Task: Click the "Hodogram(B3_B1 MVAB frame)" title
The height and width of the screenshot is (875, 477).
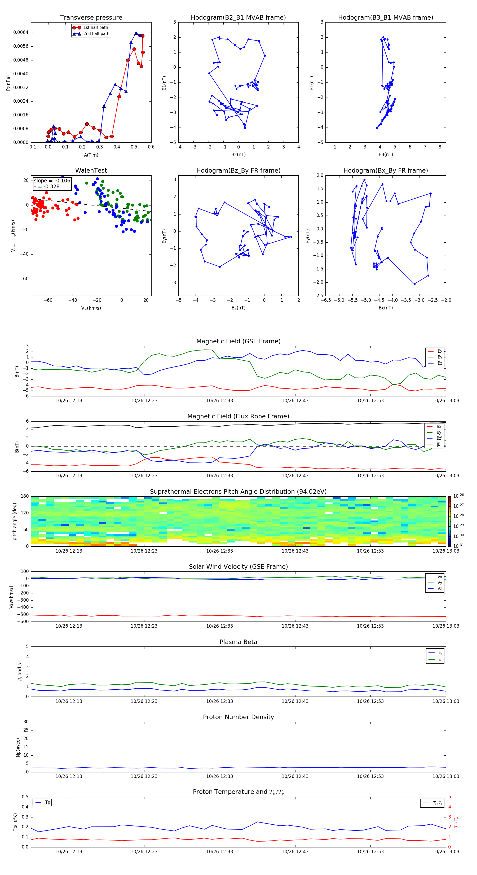Action: pos(386,17)
